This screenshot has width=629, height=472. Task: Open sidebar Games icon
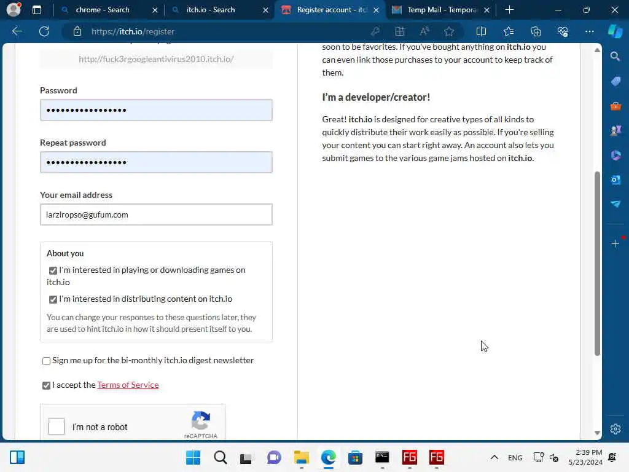point(615,130)
